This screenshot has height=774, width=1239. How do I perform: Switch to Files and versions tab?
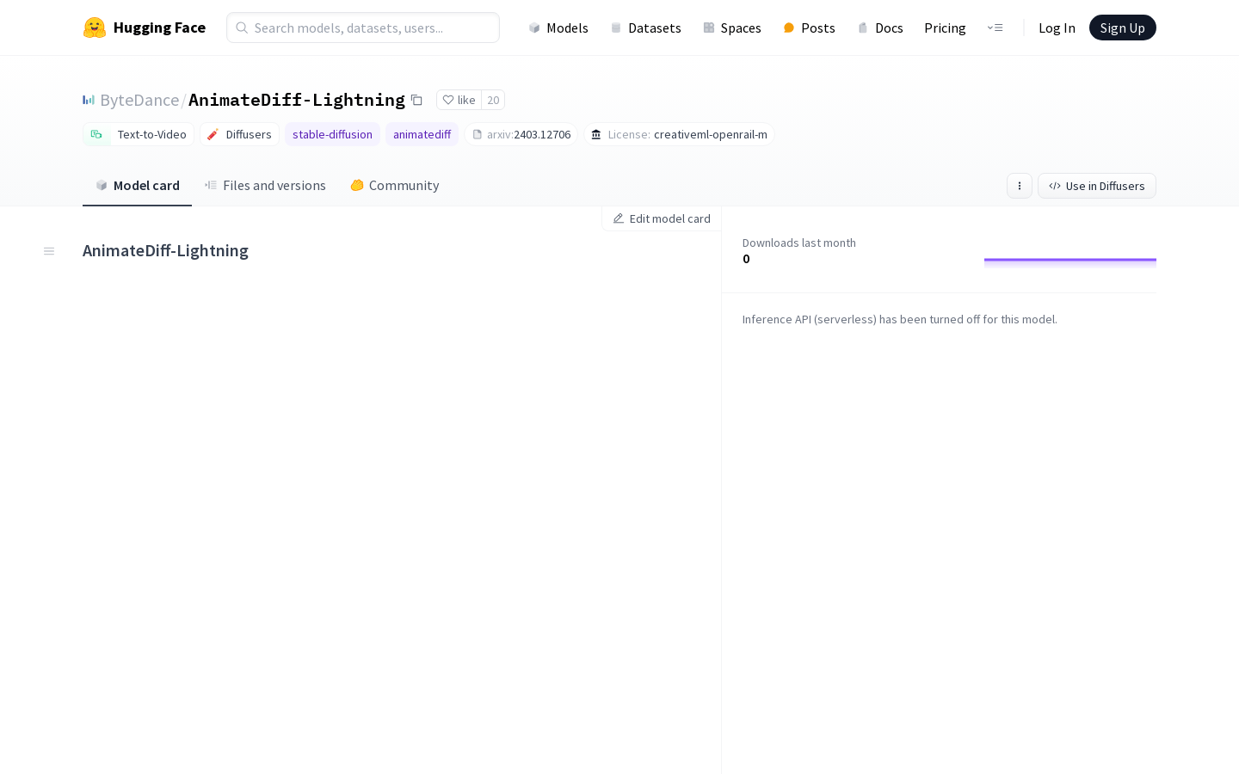[265, 185]
